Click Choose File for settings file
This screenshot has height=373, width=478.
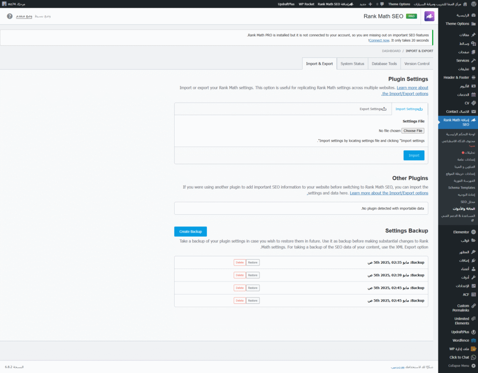click(x=413, y=131)
